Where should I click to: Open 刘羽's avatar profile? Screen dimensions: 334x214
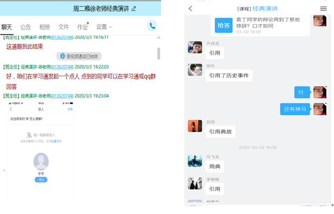[195, 126]
